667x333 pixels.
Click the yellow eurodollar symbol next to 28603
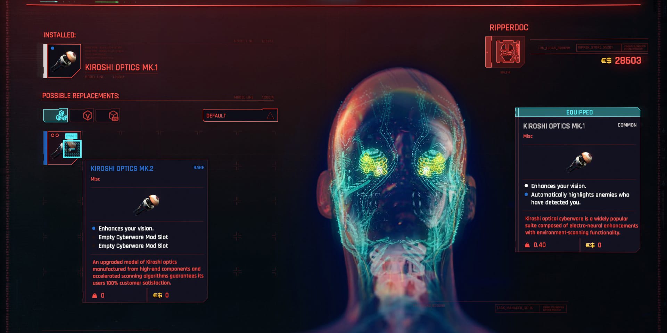pos(605,61)
